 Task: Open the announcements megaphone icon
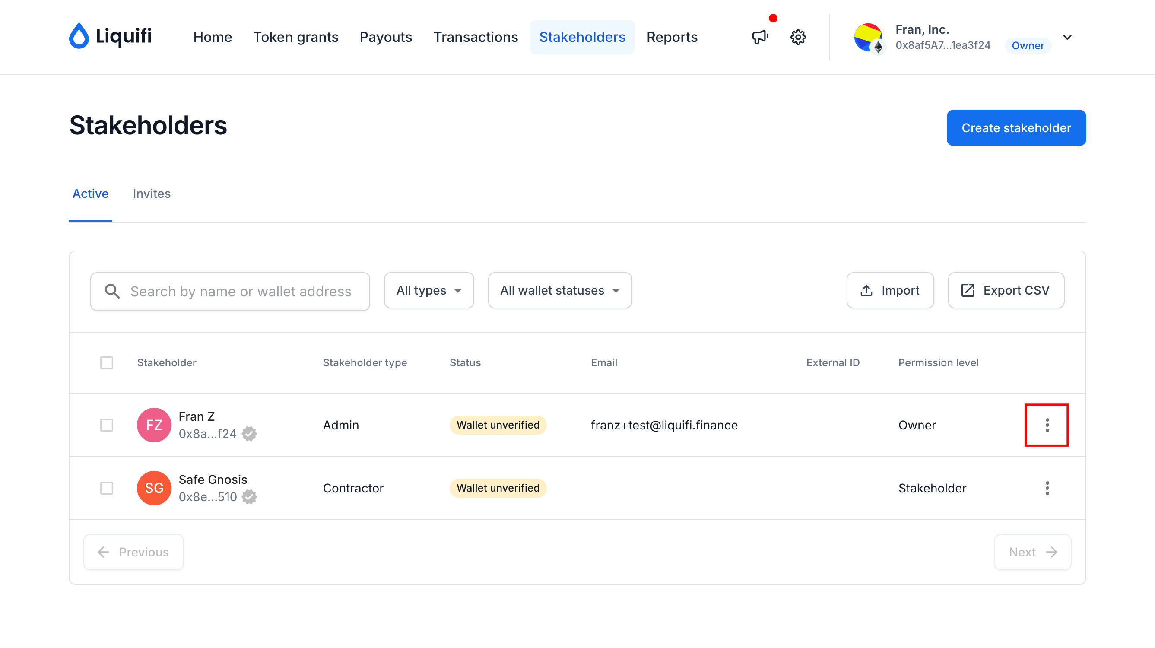[x=760, y=37]
